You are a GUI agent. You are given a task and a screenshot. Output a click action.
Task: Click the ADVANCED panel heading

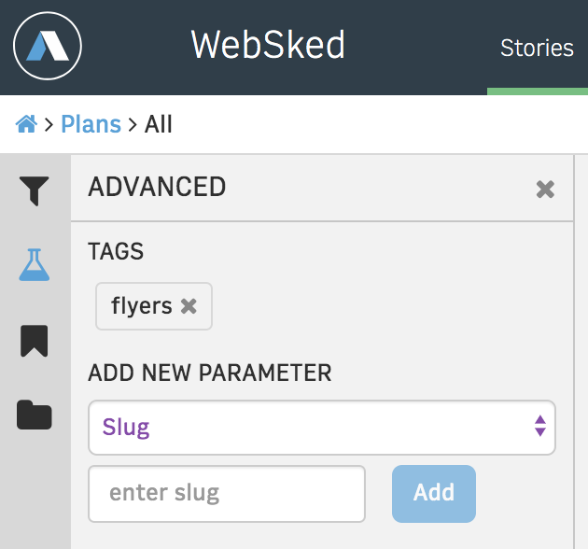point(157,187)
